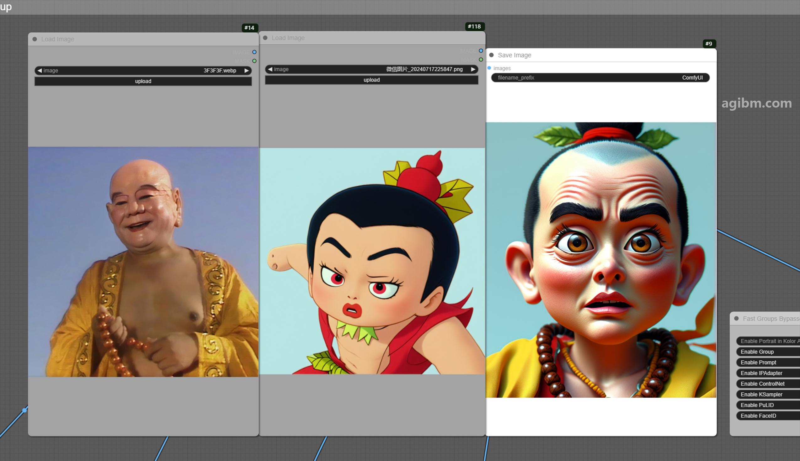This screenshot has width=800, height=461.
Task: Click the cartoon boy preview thumbnail
Action: (372, 261)
